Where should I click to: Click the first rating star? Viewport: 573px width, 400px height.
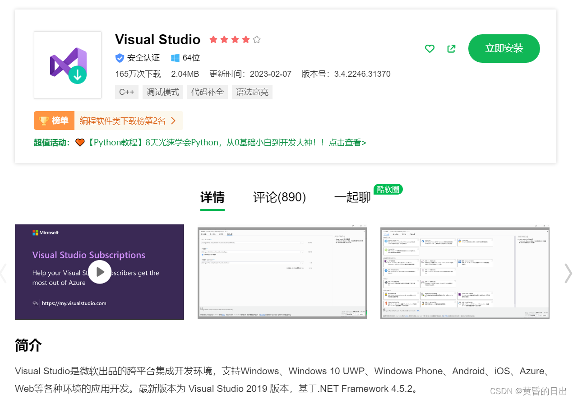coord(213,40)
